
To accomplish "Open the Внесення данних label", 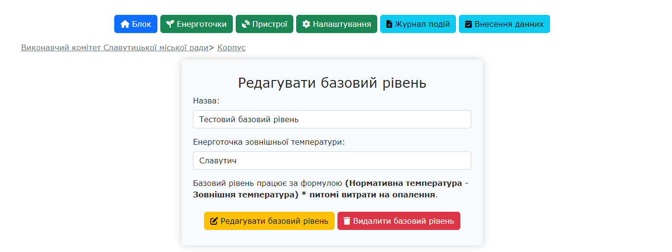I will [509, 24].
